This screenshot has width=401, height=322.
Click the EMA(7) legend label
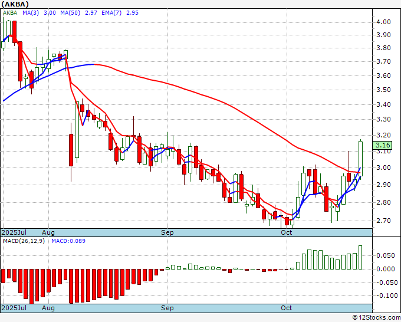pyautogui.click(x=111, y=13)
